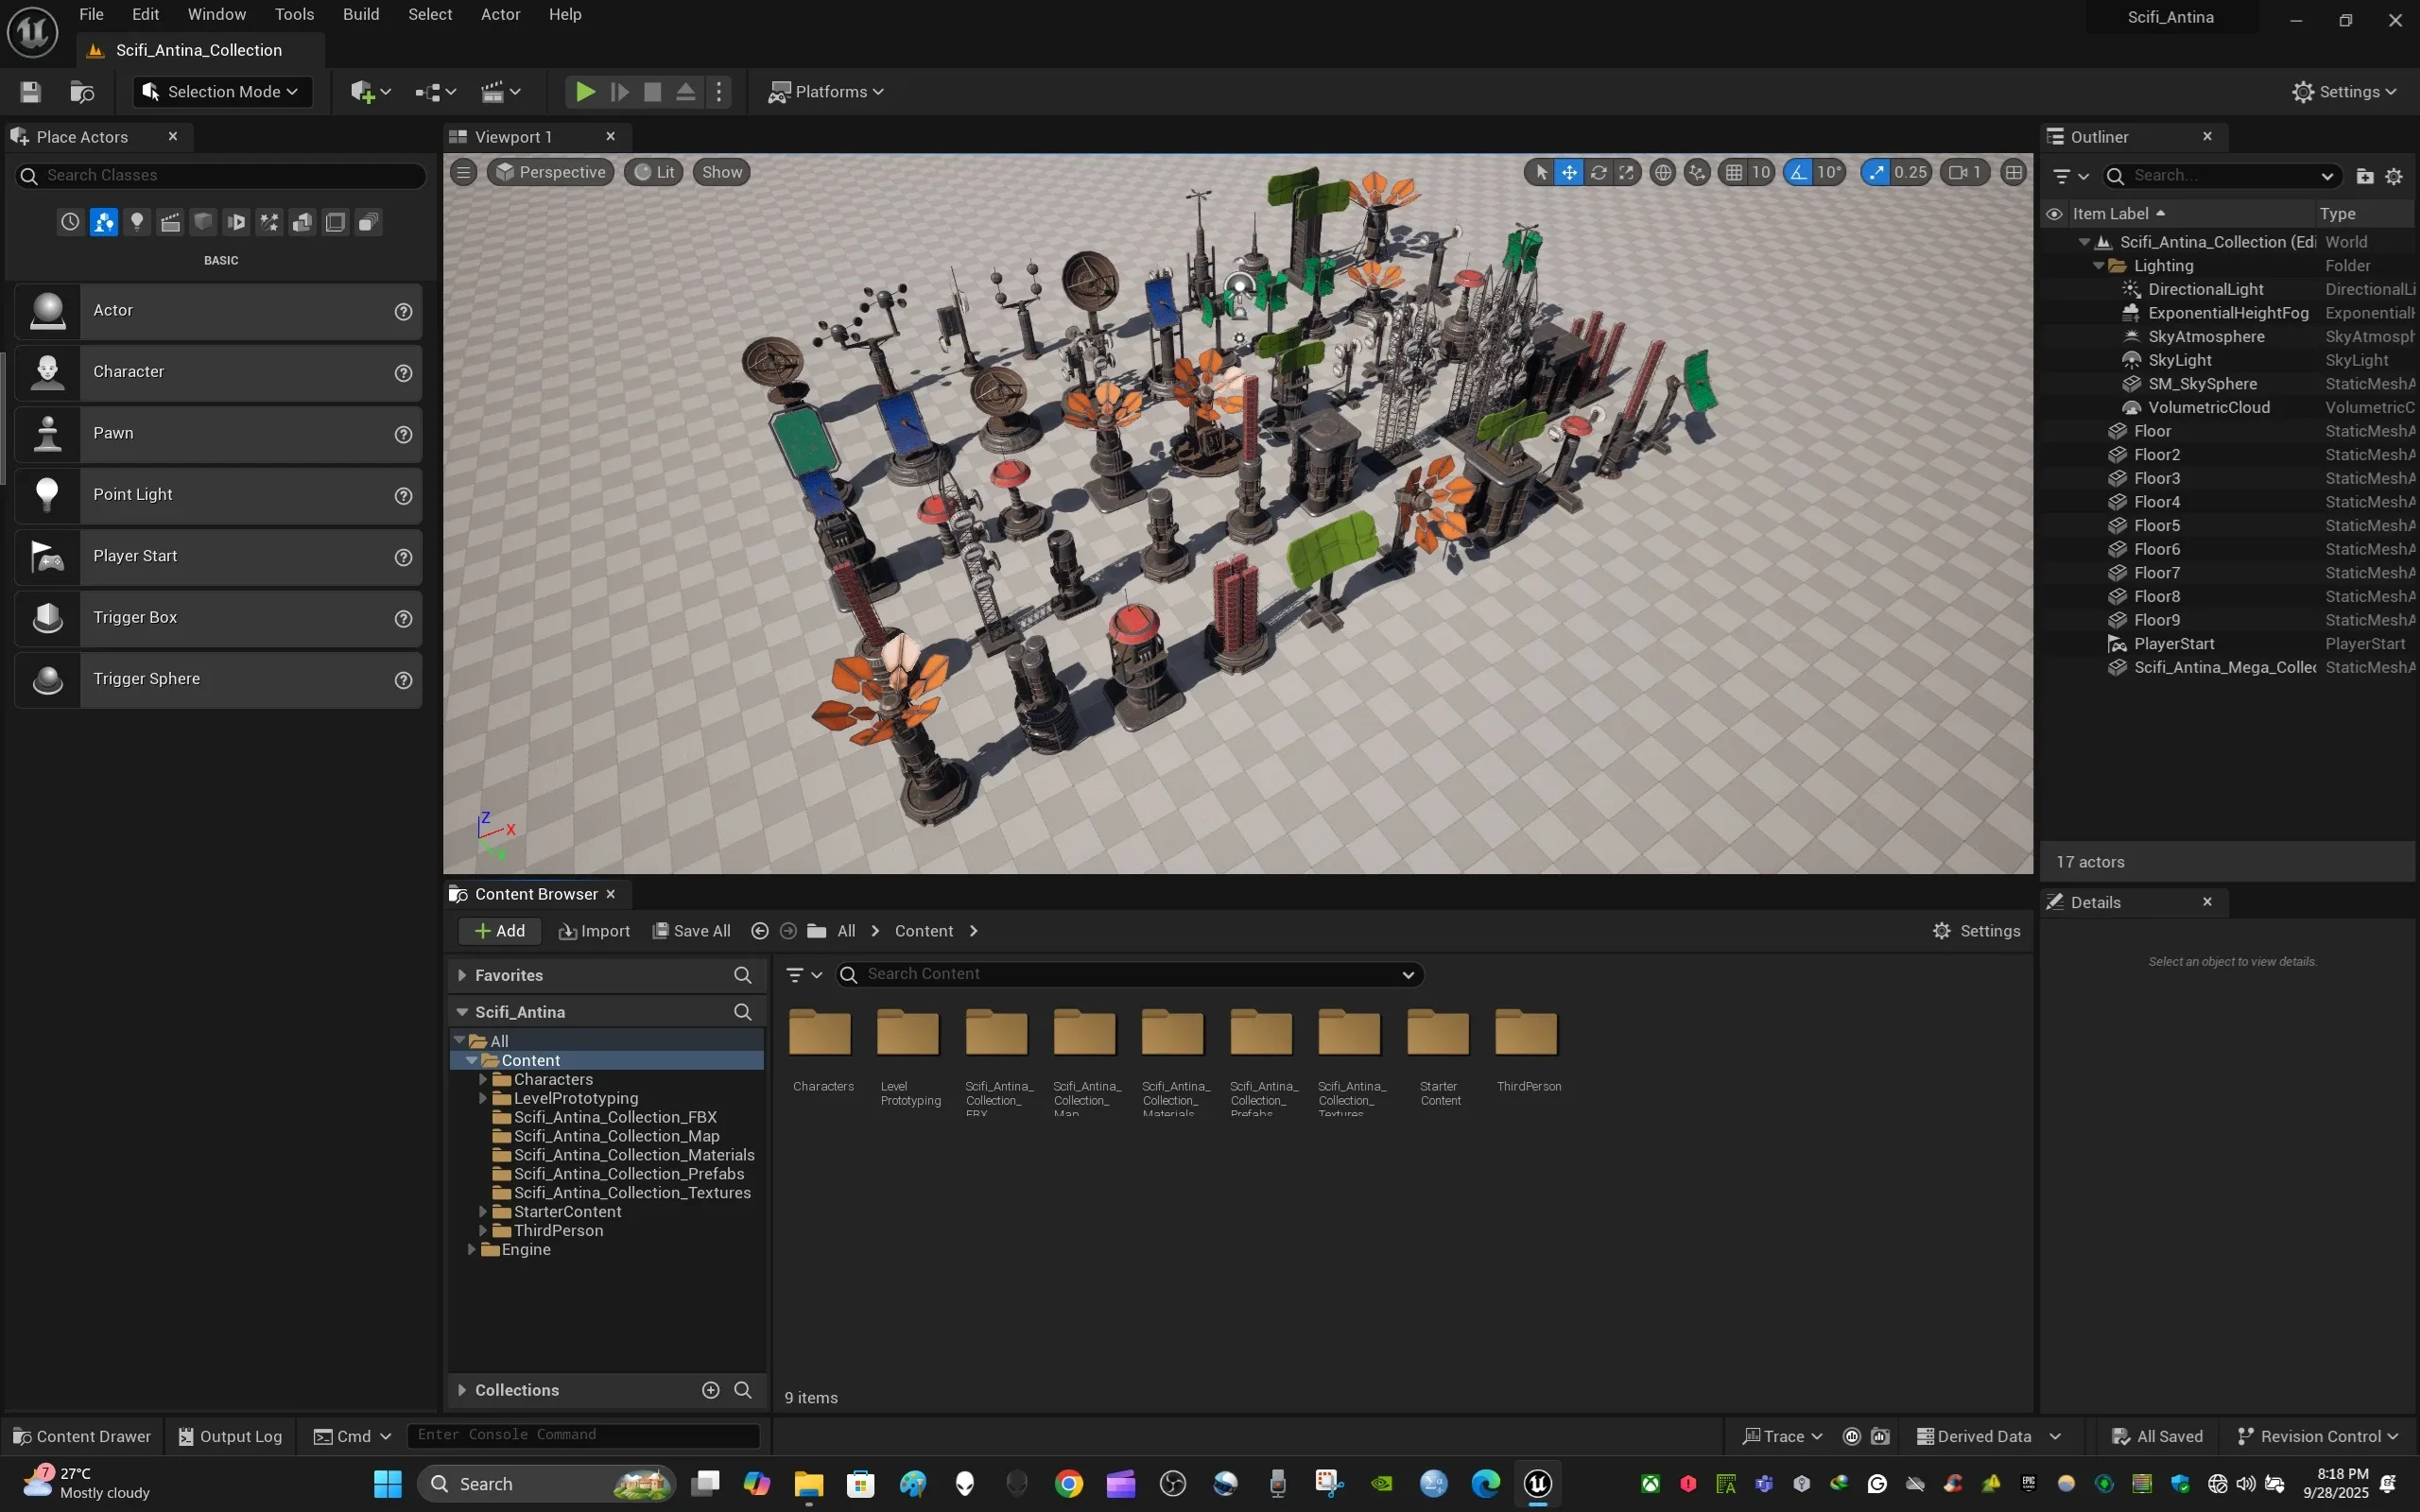Collapse the Lighting folder in Outliner

coord(2098,266)
